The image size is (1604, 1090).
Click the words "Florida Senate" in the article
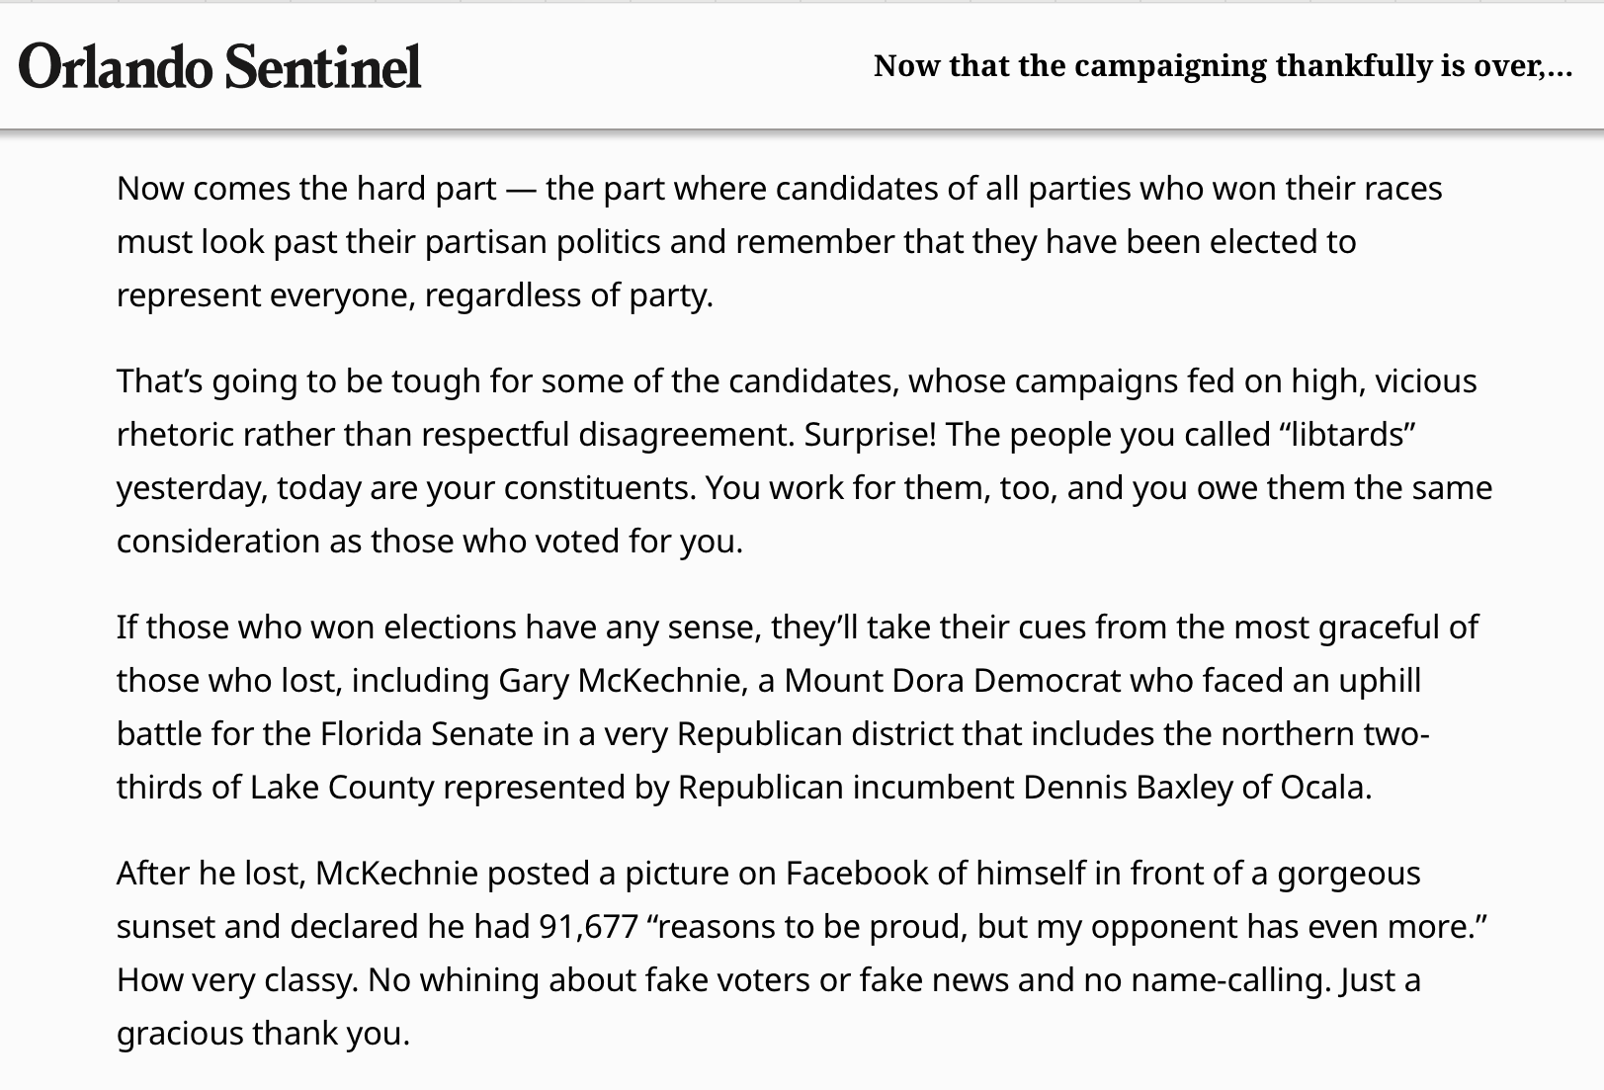pos(427,734)
